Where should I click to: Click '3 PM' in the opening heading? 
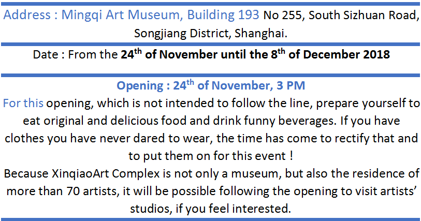pyautogui.click(x=291, y=85)
